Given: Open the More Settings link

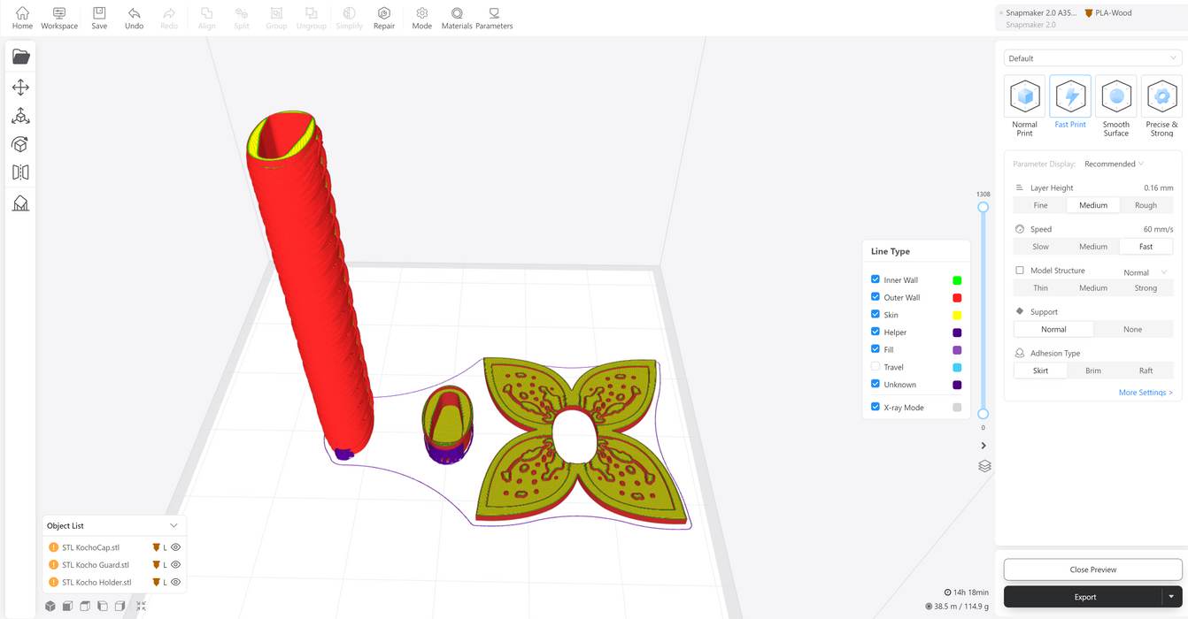Looking at the screenshot, I should coord(1145,393).
